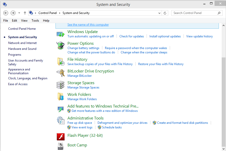
Task: Go up one level with the Up arrow
Action: point(25,13)
